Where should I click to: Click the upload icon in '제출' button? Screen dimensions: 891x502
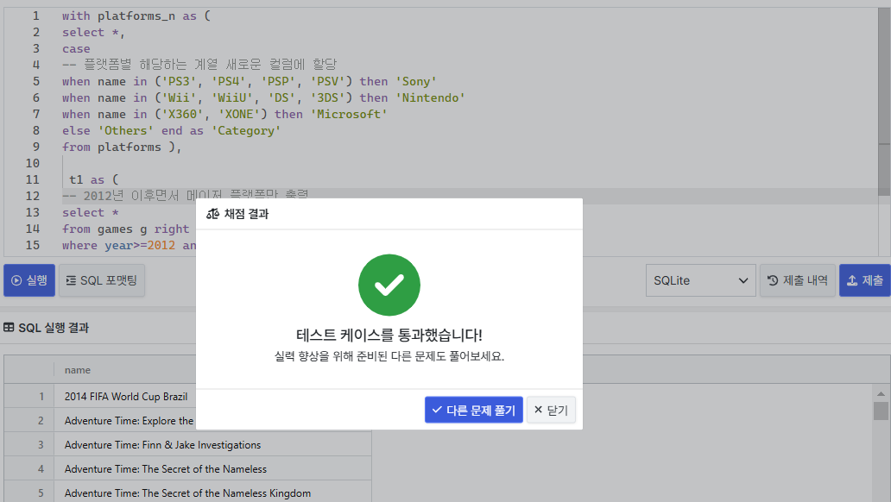(x=852, y=280)
